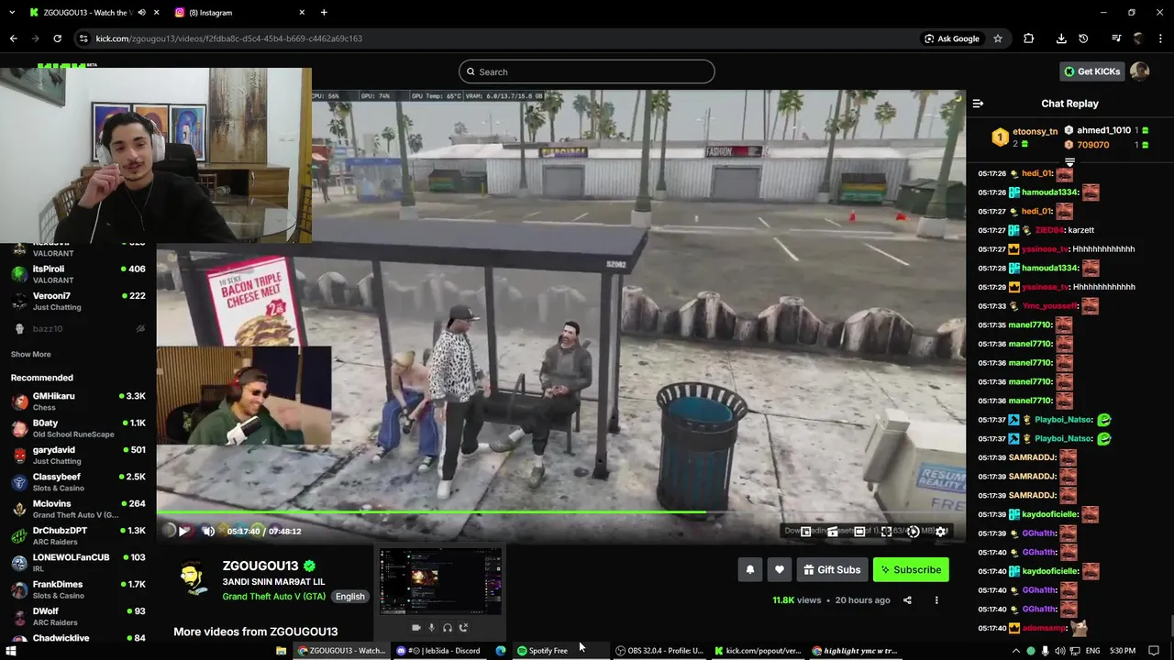Screen dimensions: 1174x660
Task: Click the English language tag
Action: (349, 596)
